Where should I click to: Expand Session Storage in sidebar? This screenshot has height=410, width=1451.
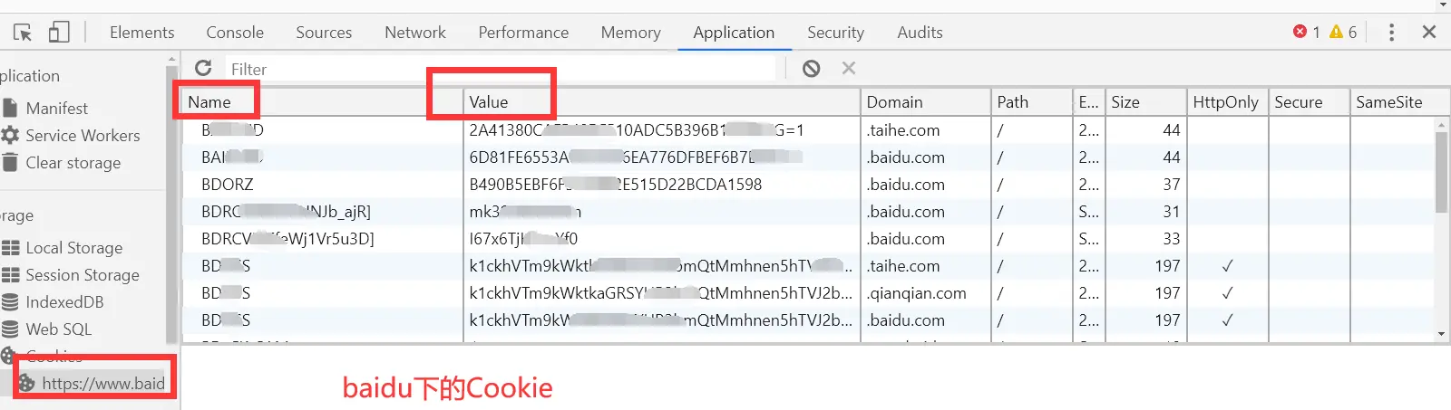82,275
